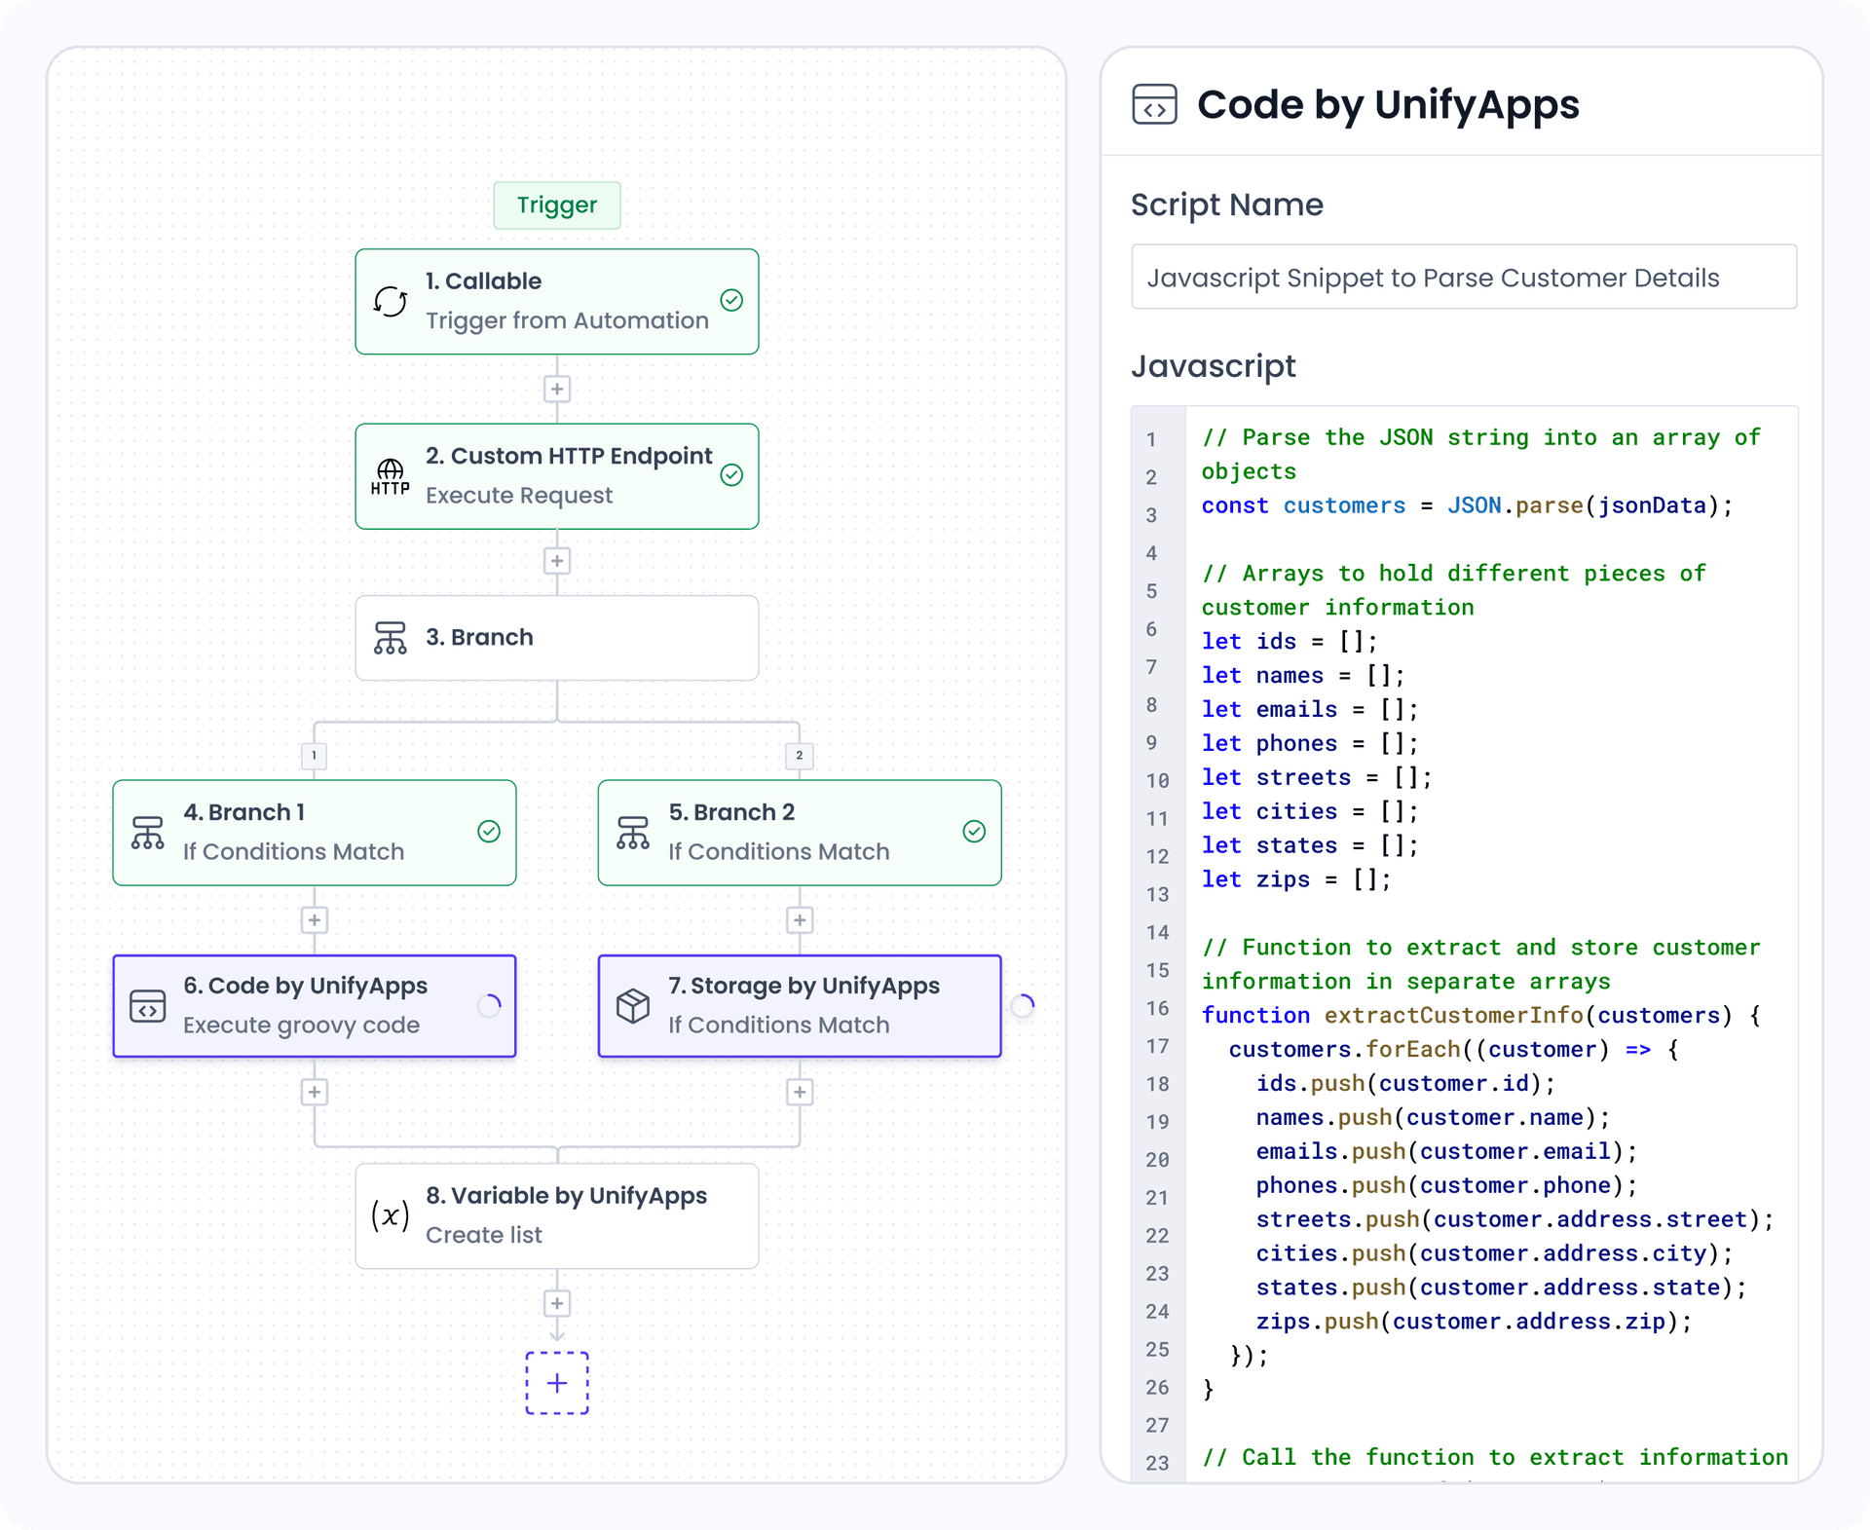Expand the add-step plus between Callable and HTTP Endpoint

(557, 389)
